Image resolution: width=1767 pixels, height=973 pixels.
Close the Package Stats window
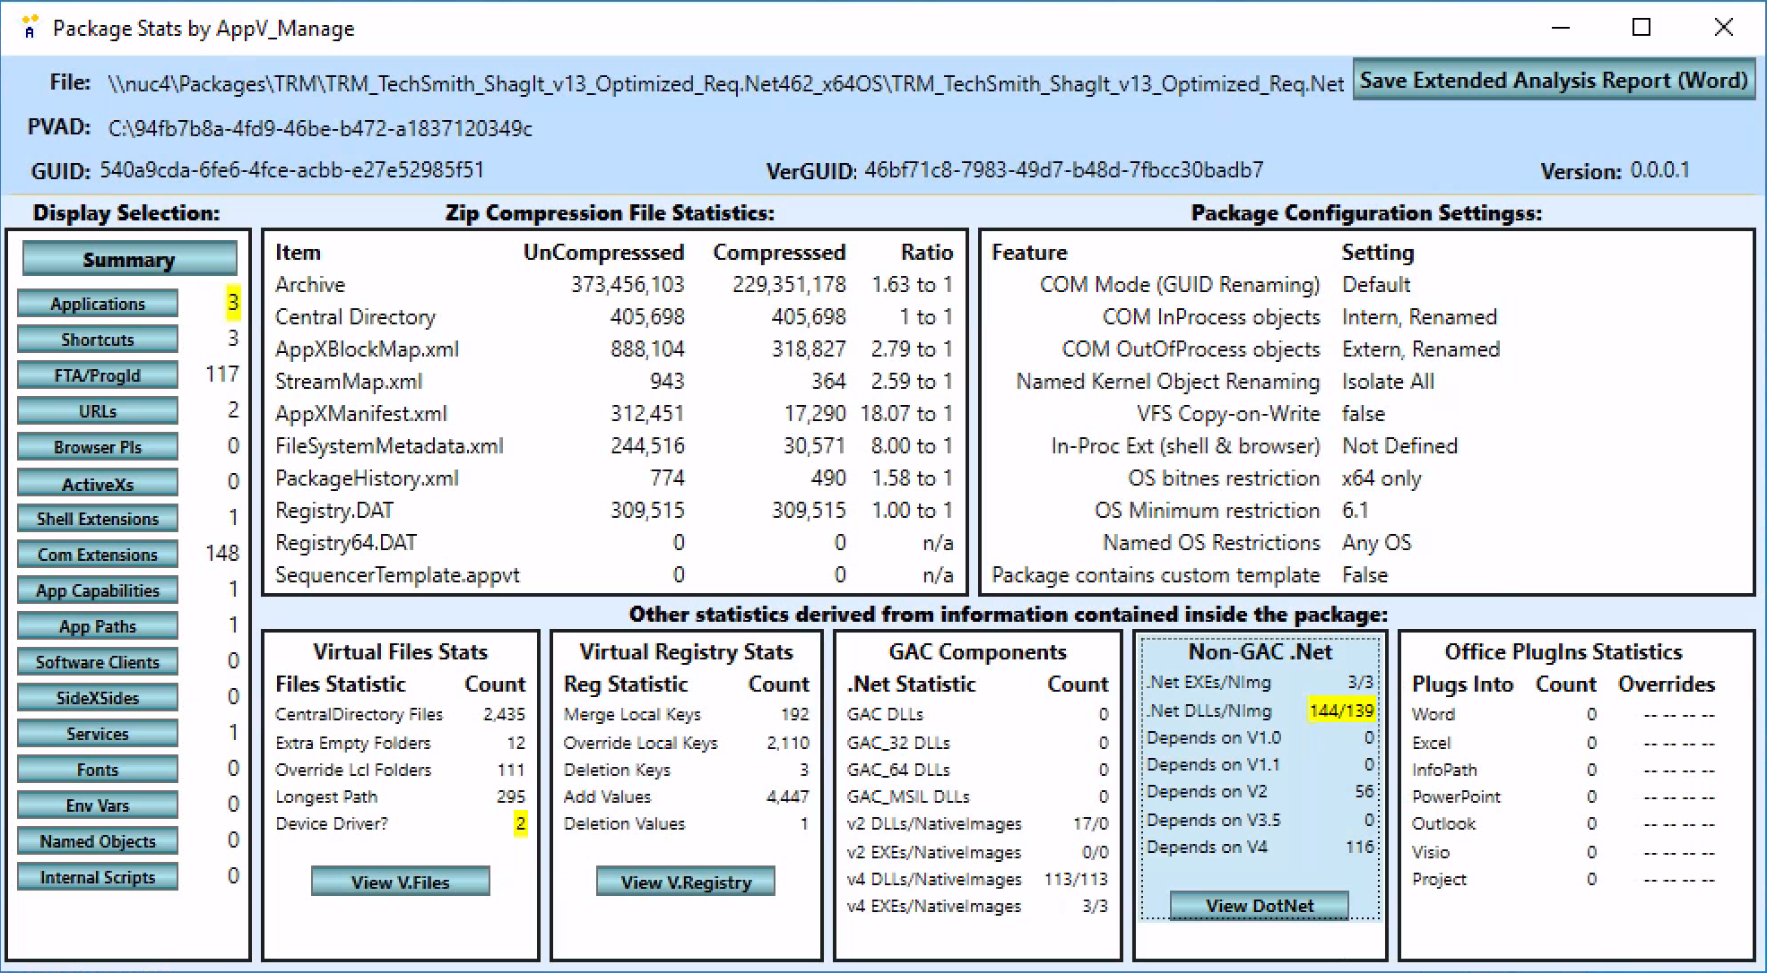point(1723,27)
